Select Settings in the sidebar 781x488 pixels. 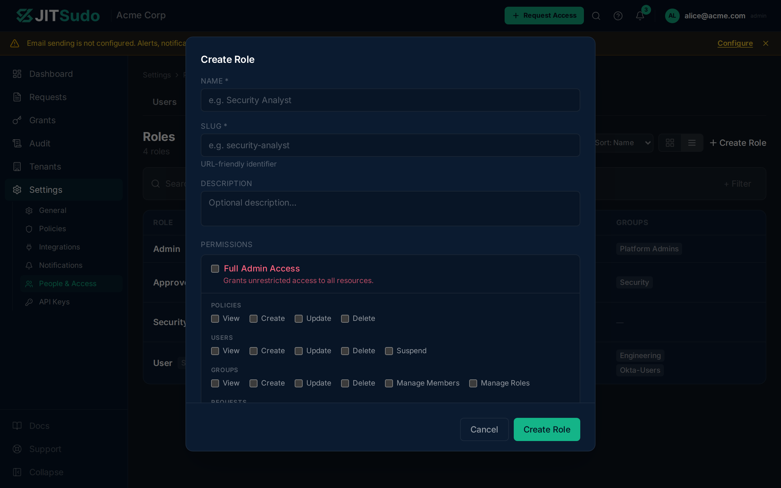coord(63,190)
